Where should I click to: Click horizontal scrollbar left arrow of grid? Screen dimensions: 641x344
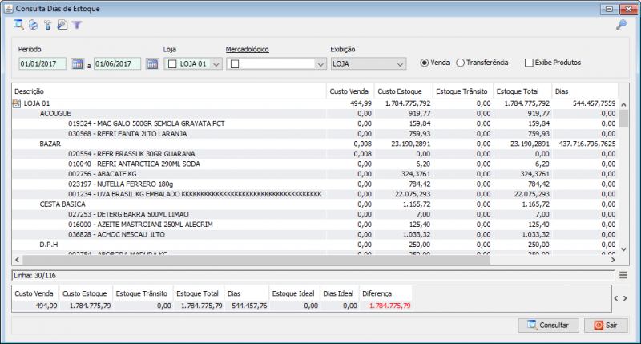point(17,260)
